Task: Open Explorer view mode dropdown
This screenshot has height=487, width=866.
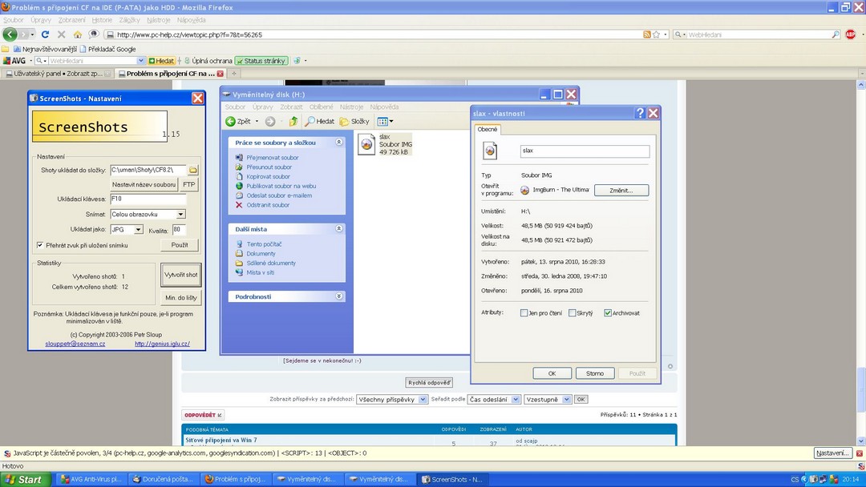Action: point(386,121)
